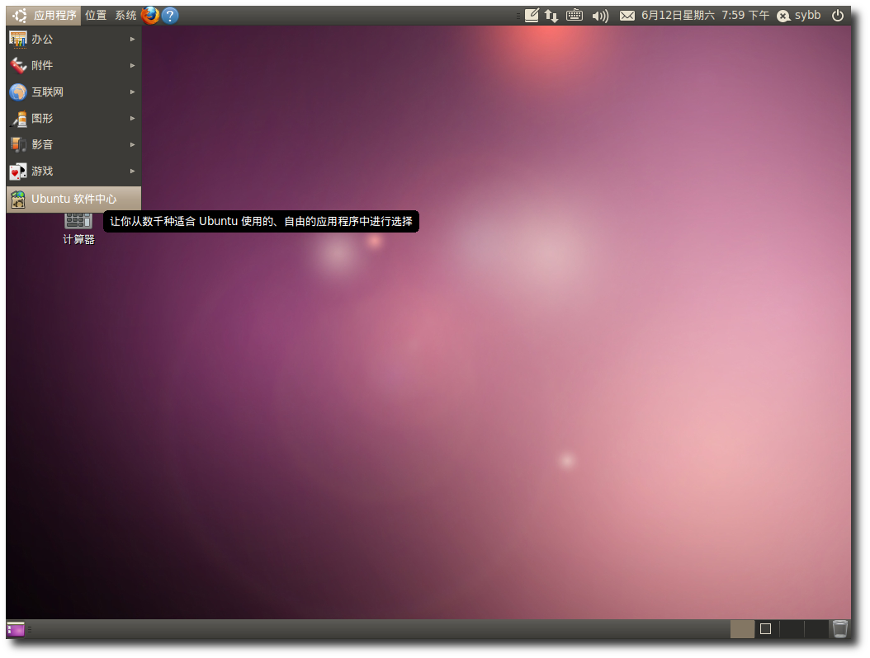The width and height of the screenshot is (870, 658).
Task: Open the Trash icon on bottom panel
Action: click(840, 629)
